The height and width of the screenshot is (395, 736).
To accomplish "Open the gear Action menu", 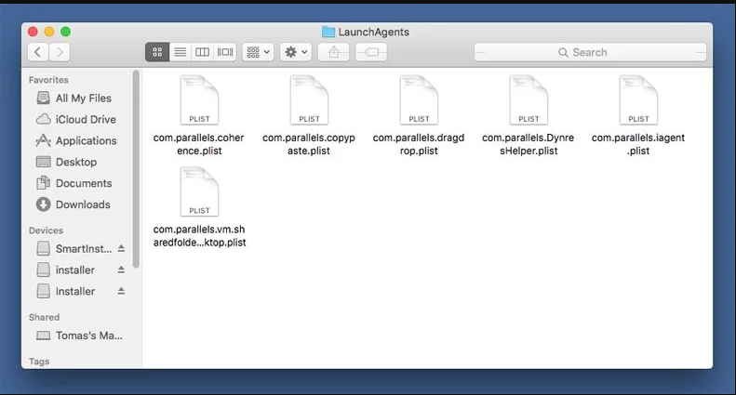I will (296, 52).
